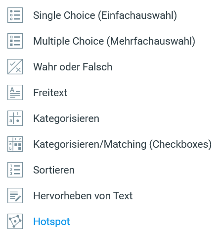This screenshot has height=233, width=221.
Task: Click the word Mehrfachauswahl in parentheses
Action: point(151,41)
